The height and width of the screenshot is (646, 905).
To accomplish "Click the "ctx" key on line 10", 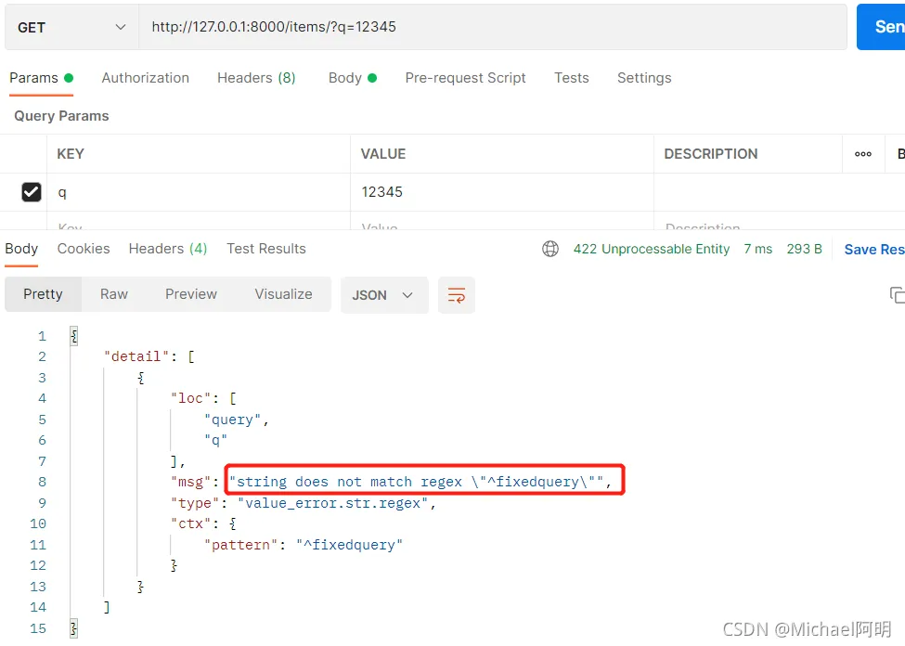I will point(190,523).
